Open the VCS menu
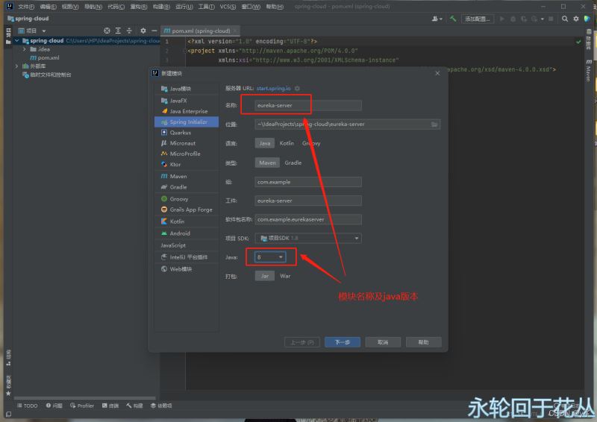The image size is (597, 422). click(228, 6)
